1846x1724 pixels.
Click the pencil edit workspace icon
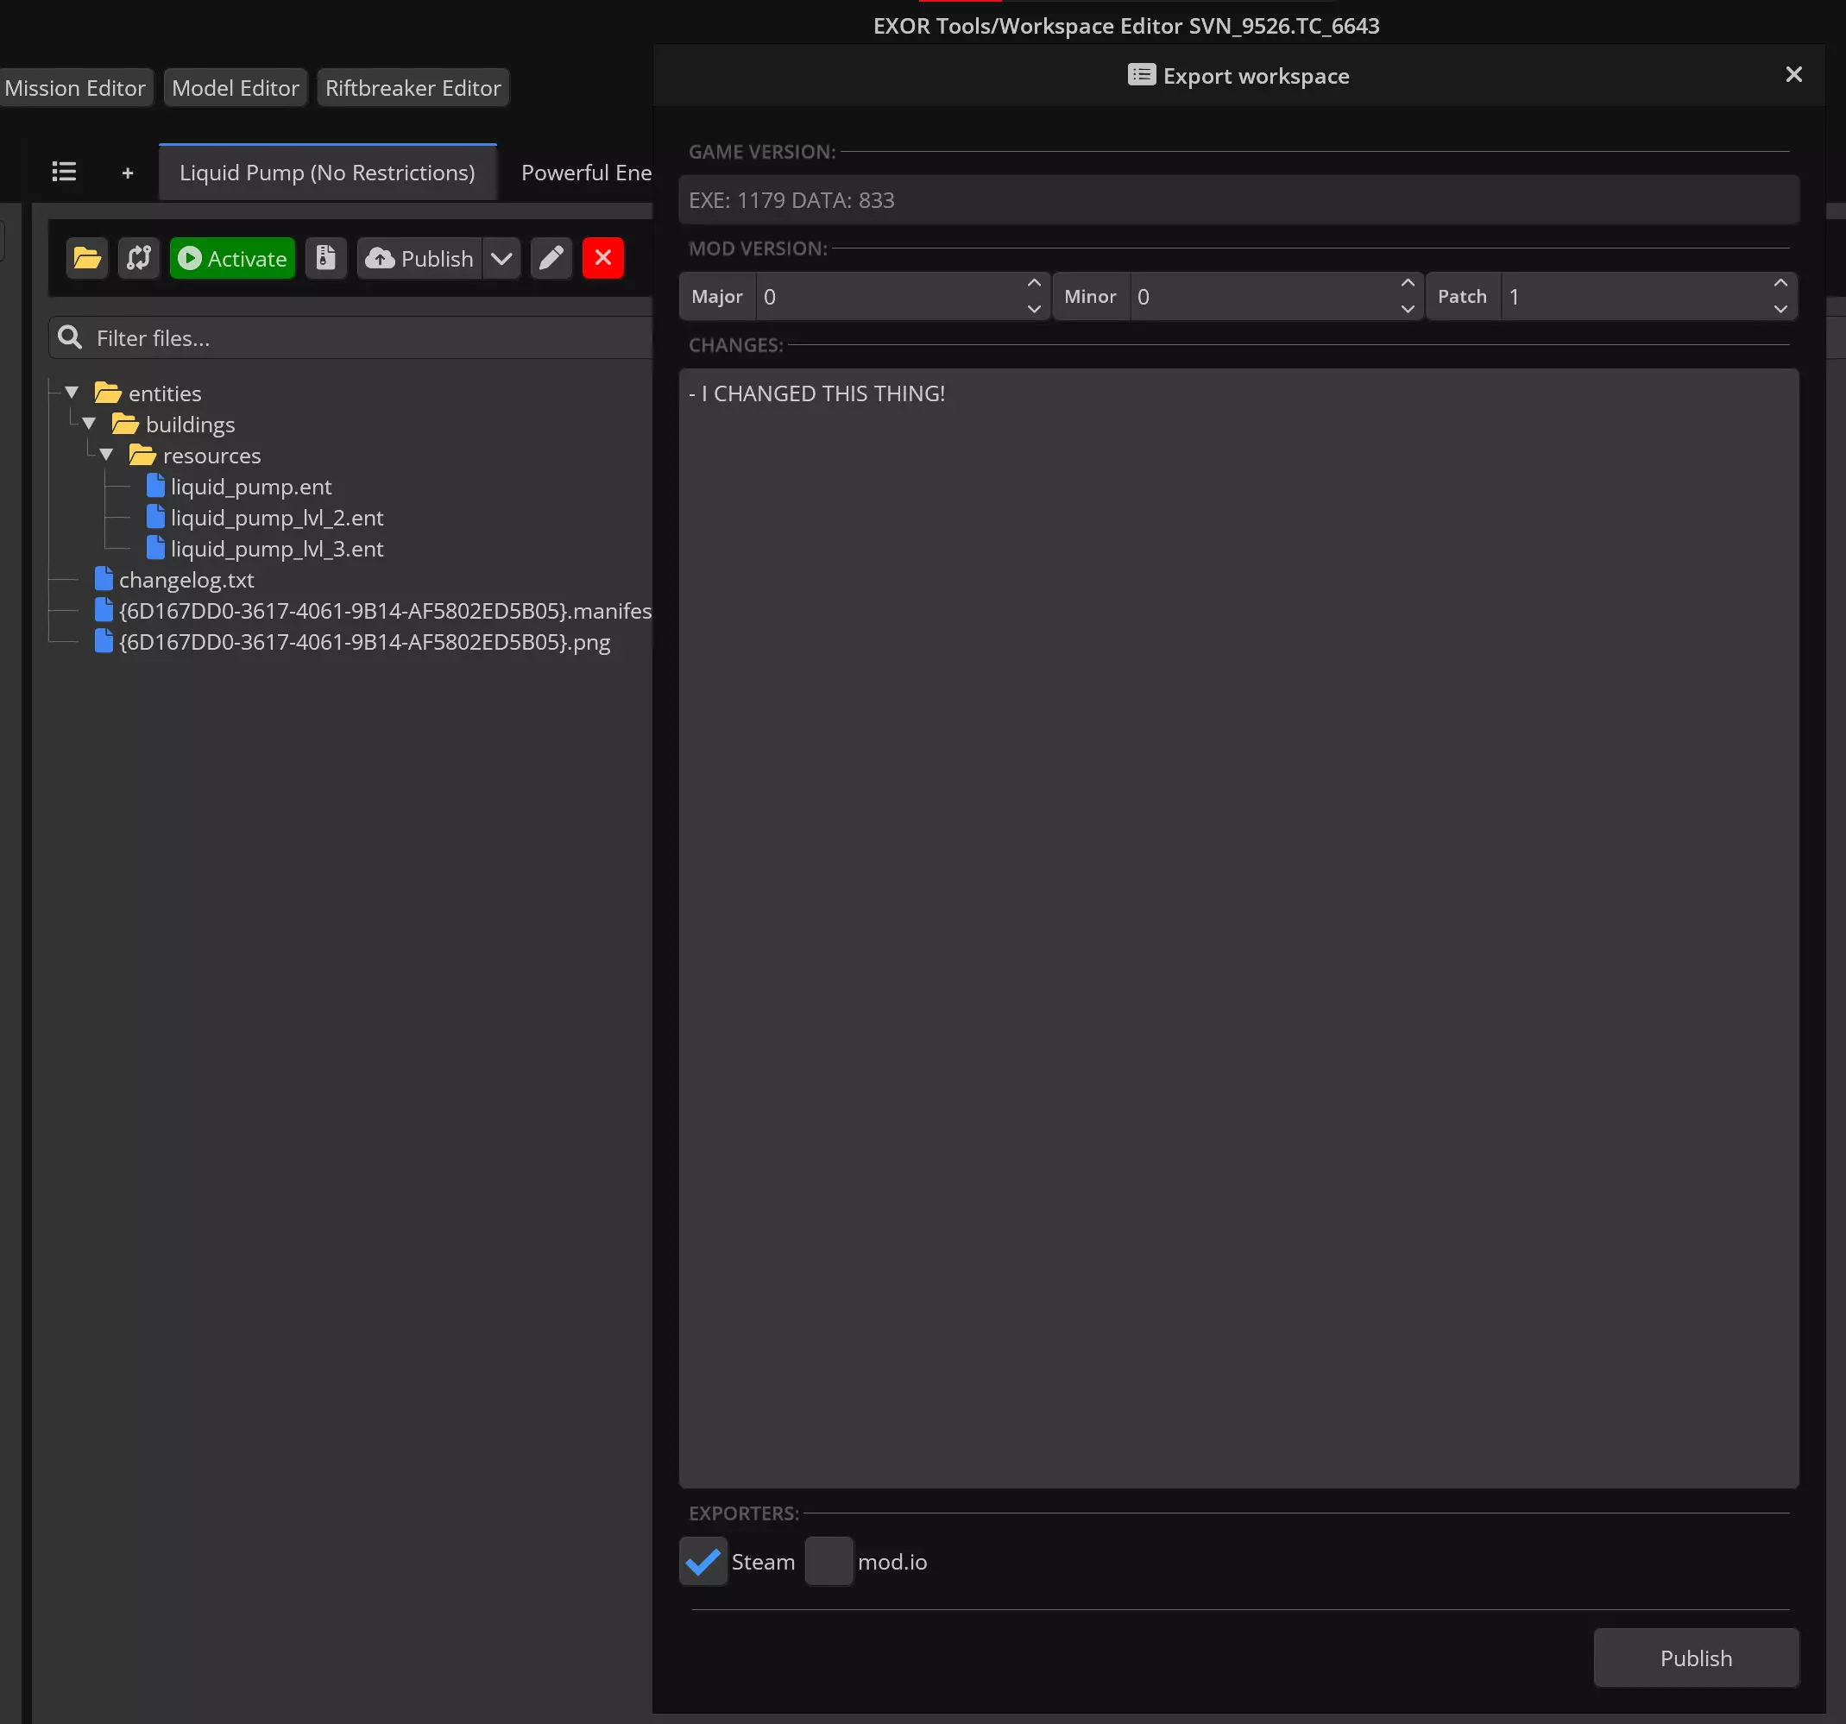pyautogui.click(x=551, y=258)
